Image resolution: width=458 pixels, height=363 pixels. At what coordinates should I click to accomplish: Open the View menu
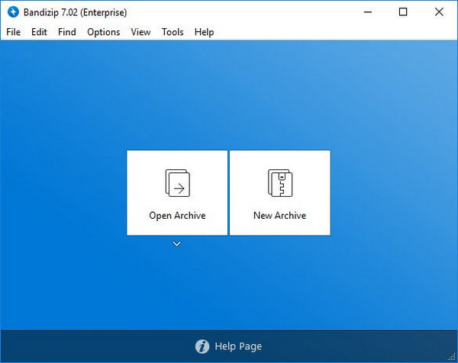pyautogui.click(x=140, y=32)
